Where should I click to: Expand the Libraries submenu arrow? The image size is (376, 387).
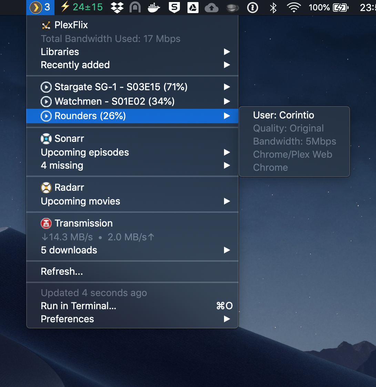[227, 52]
